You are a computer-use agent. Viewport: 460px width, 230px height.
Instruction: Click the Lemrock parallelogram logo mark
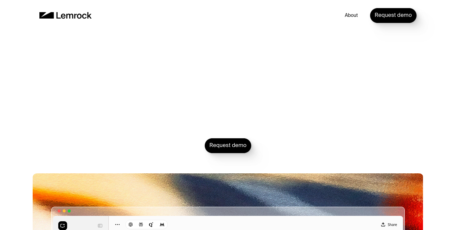click(x=46, y=15)
